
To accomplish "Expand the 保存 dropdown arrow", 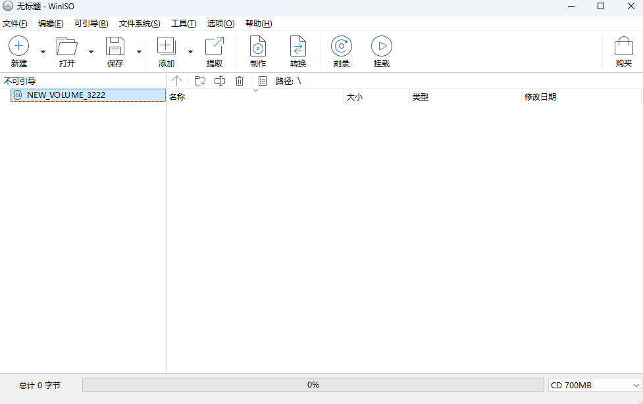I will pos(138,51).
